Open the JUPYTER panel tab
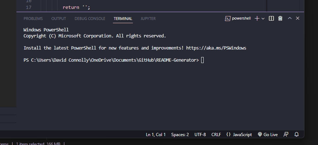The width and height of the screenshot is (318, 145). pos(148,19)
